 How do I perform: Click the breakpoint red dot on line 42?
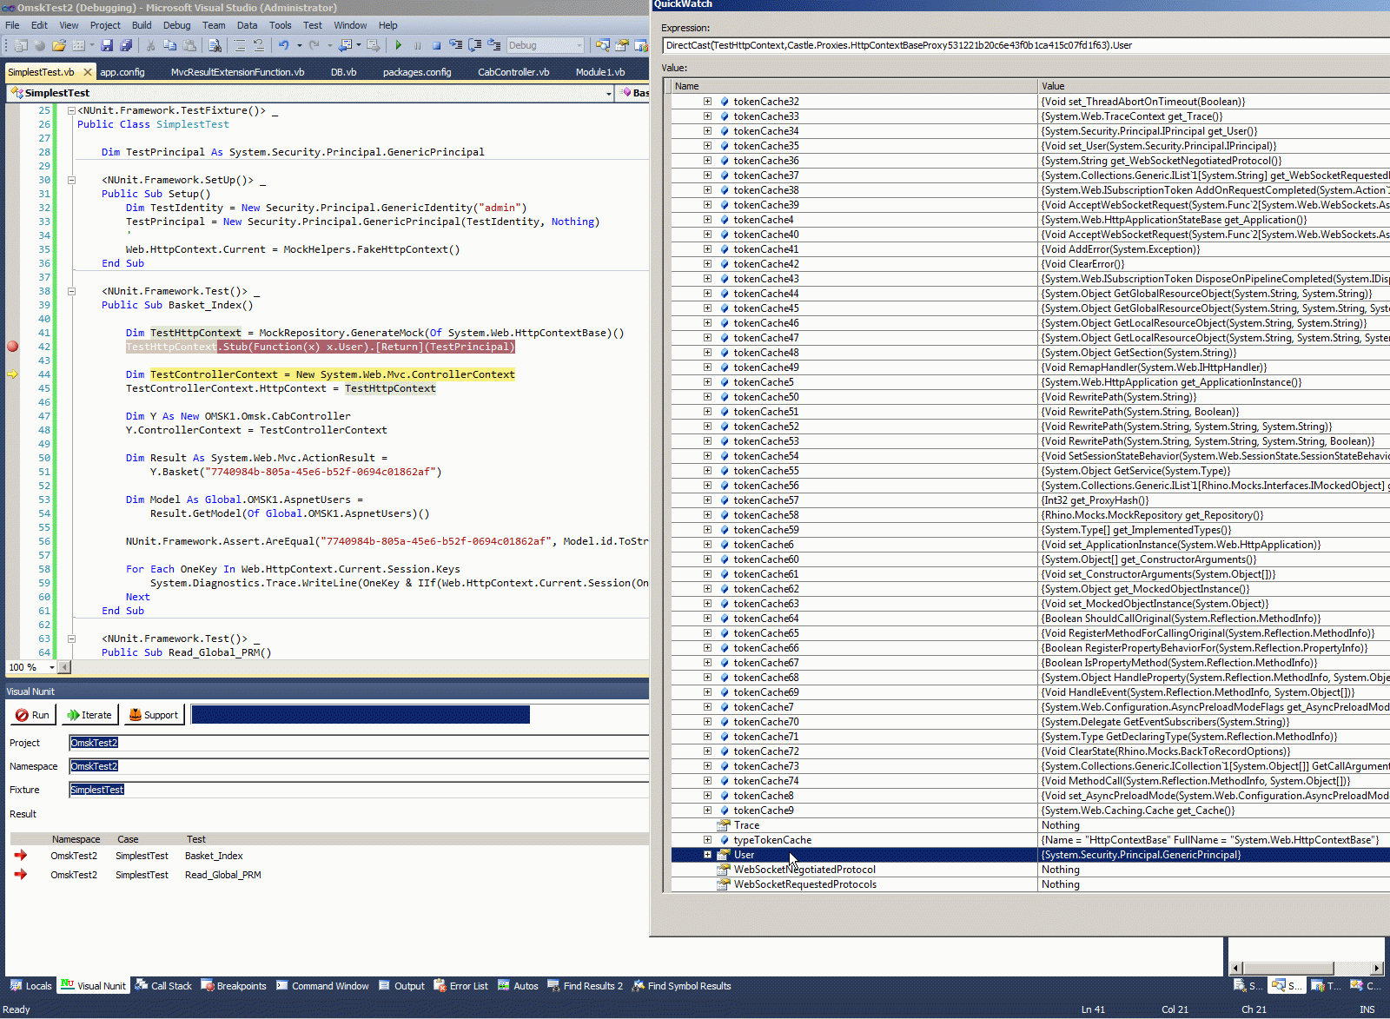point(12,347)
